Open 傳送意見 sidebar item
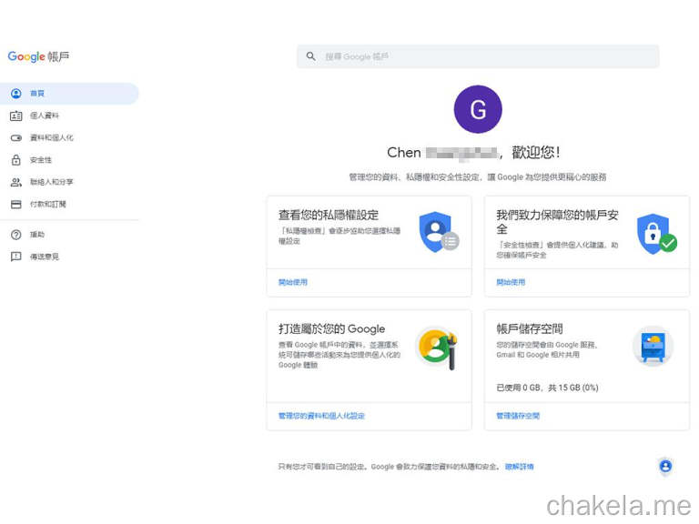699x524 pixels. pos(69,257)
